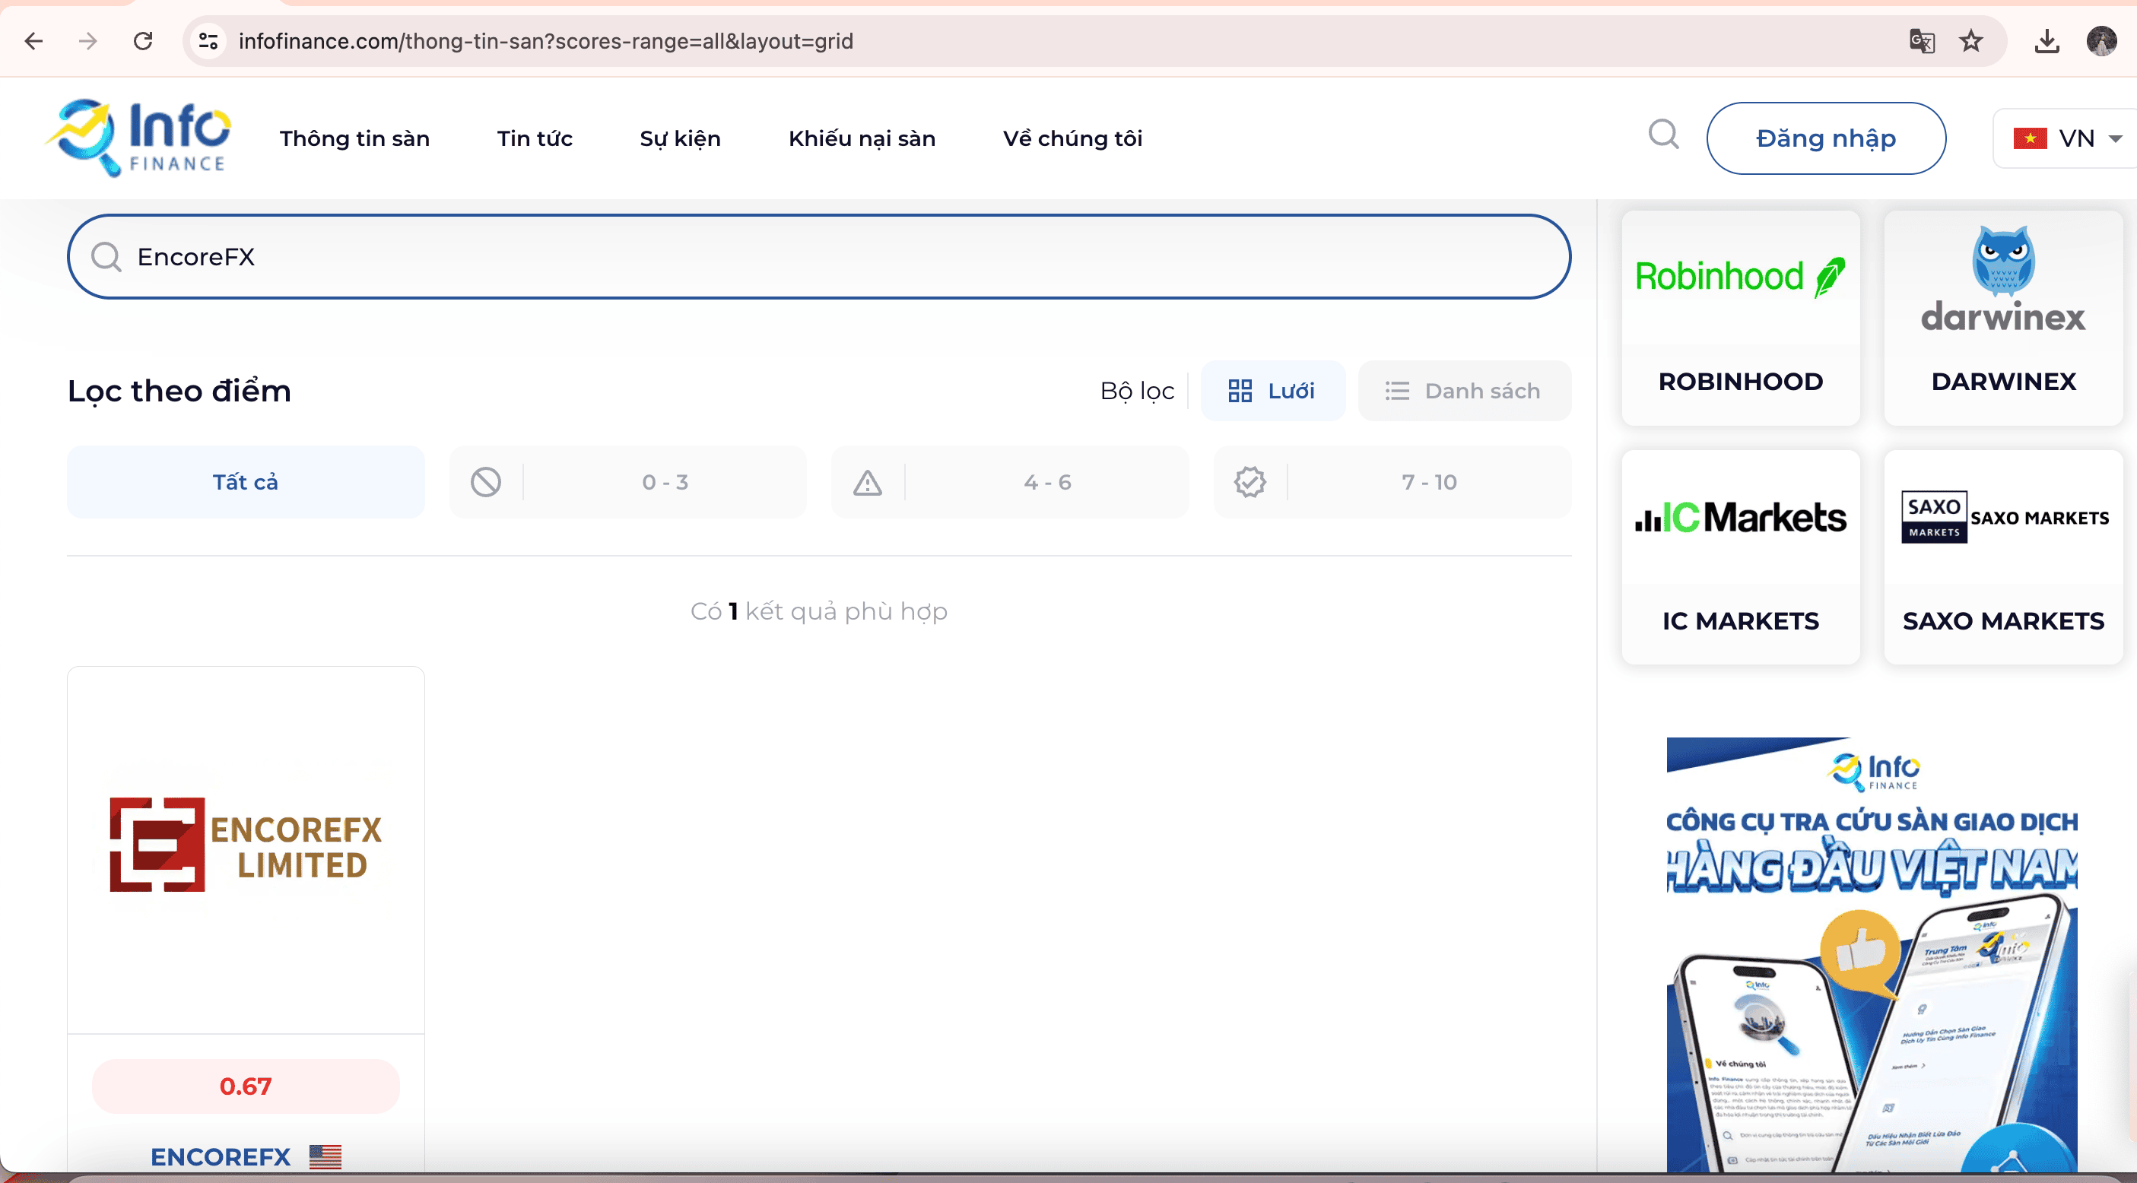Click the 0.67 score badge
The height and width of the screenshot is (1183, 2137).
coord(246,1086)
